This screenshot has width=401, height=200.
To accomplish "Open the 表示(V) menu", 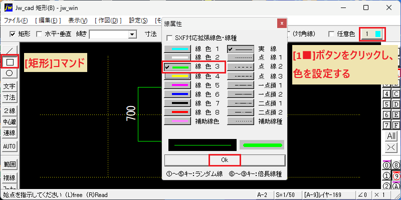I will tap(78, 20).
